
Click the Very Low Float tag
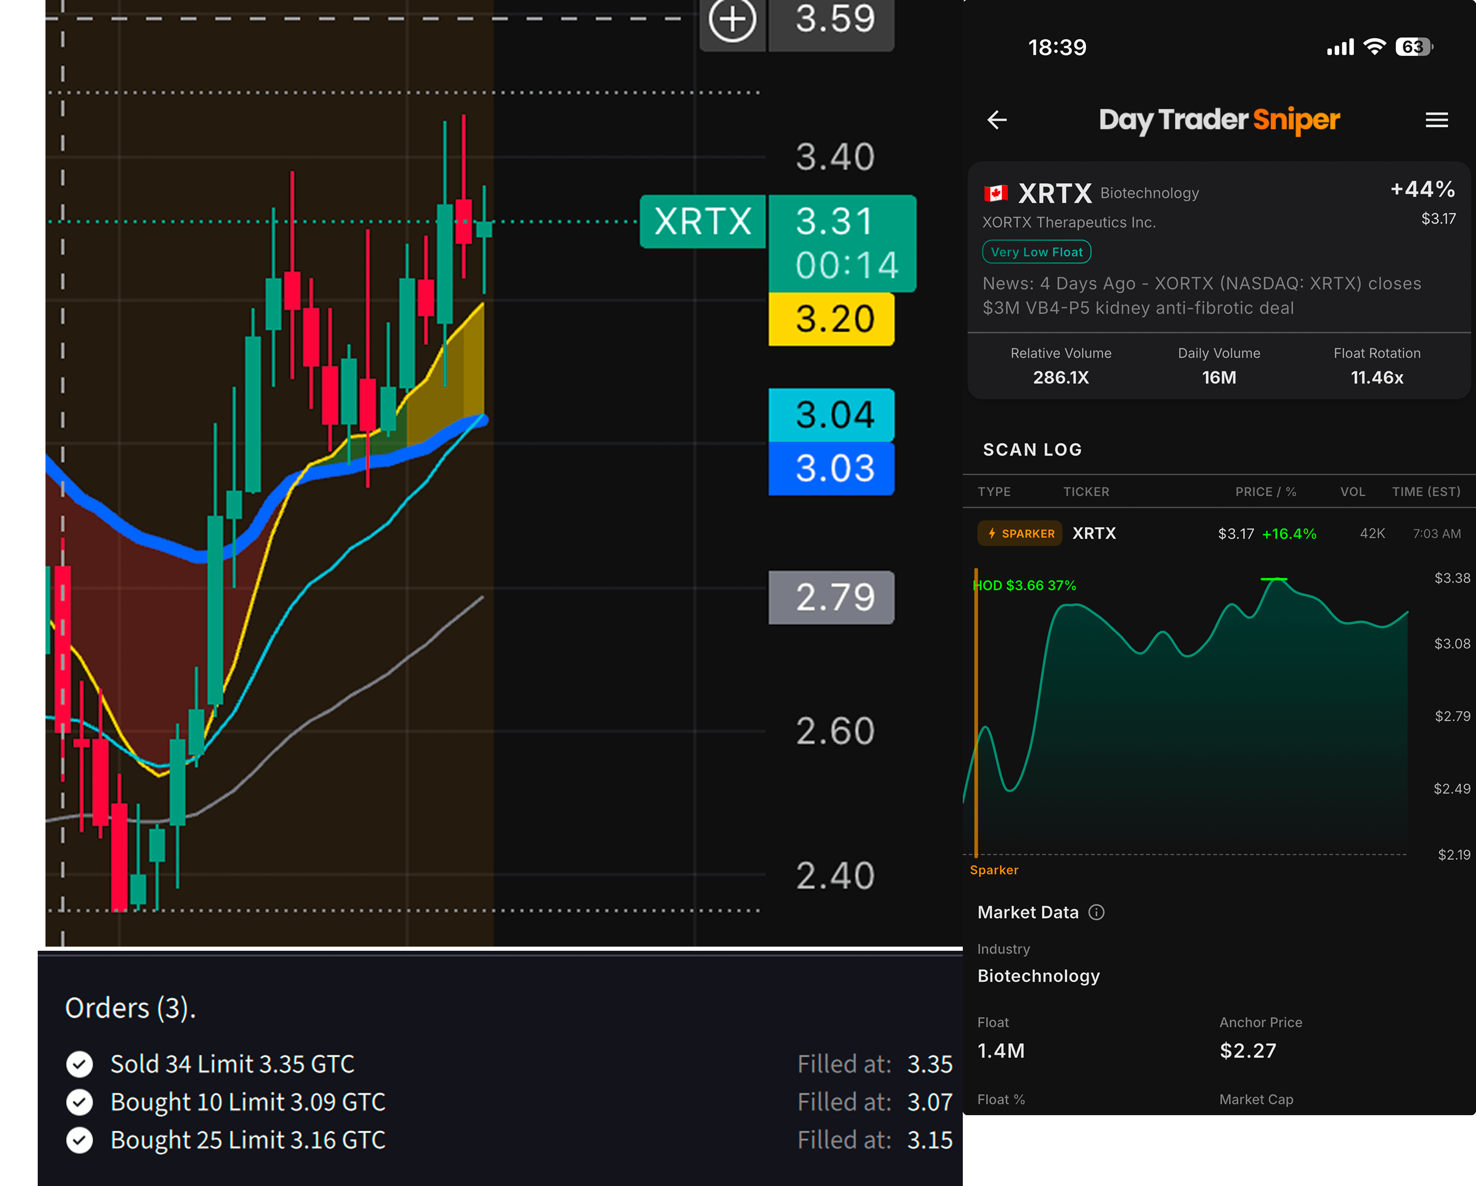coord(1037,252)
